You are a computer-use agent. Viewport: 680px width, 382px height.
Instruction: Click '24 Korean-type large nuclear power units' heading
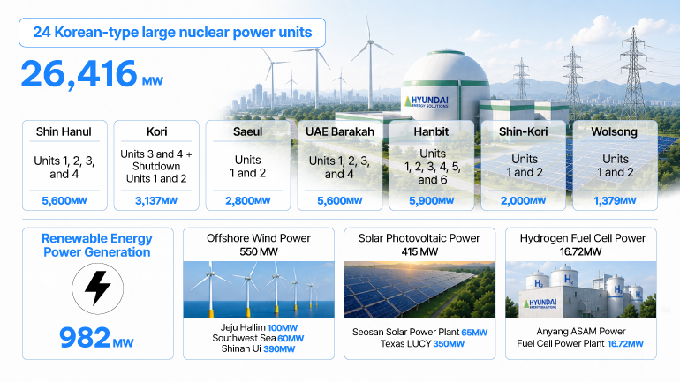[172, 33]
